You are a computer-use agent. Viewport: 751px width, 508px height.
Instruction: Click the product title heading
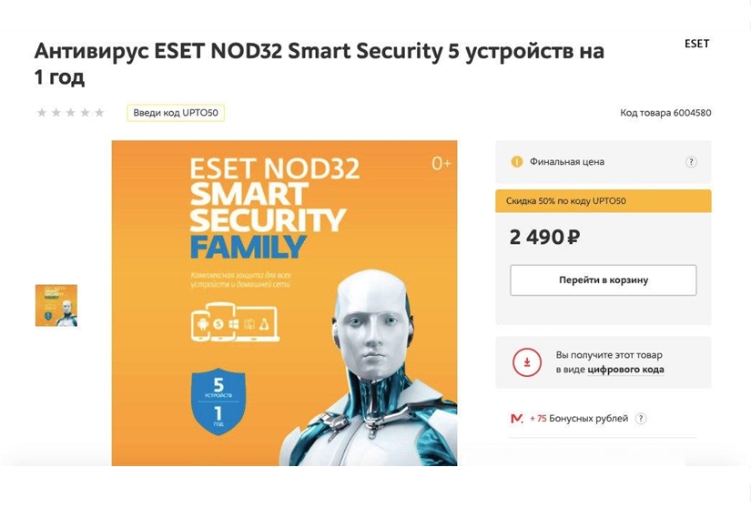point(319,64)
